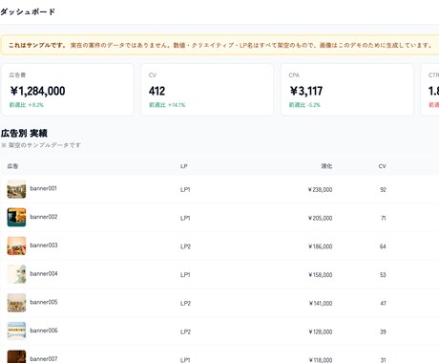Click the CV value 53
Viewport: 439px width, 363px height.
(383, 275)
